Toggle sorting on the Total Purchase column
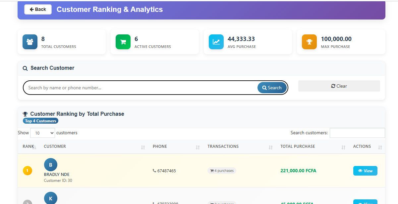398x204 pixels. click(x=343, y=146)
